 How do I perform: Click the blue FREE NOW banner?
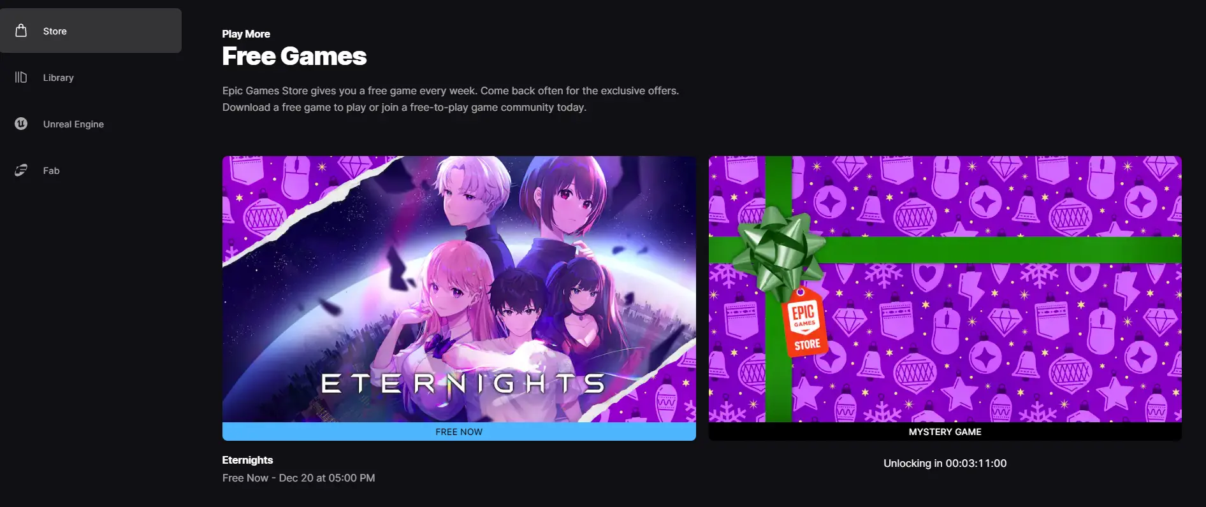point(459,432)
